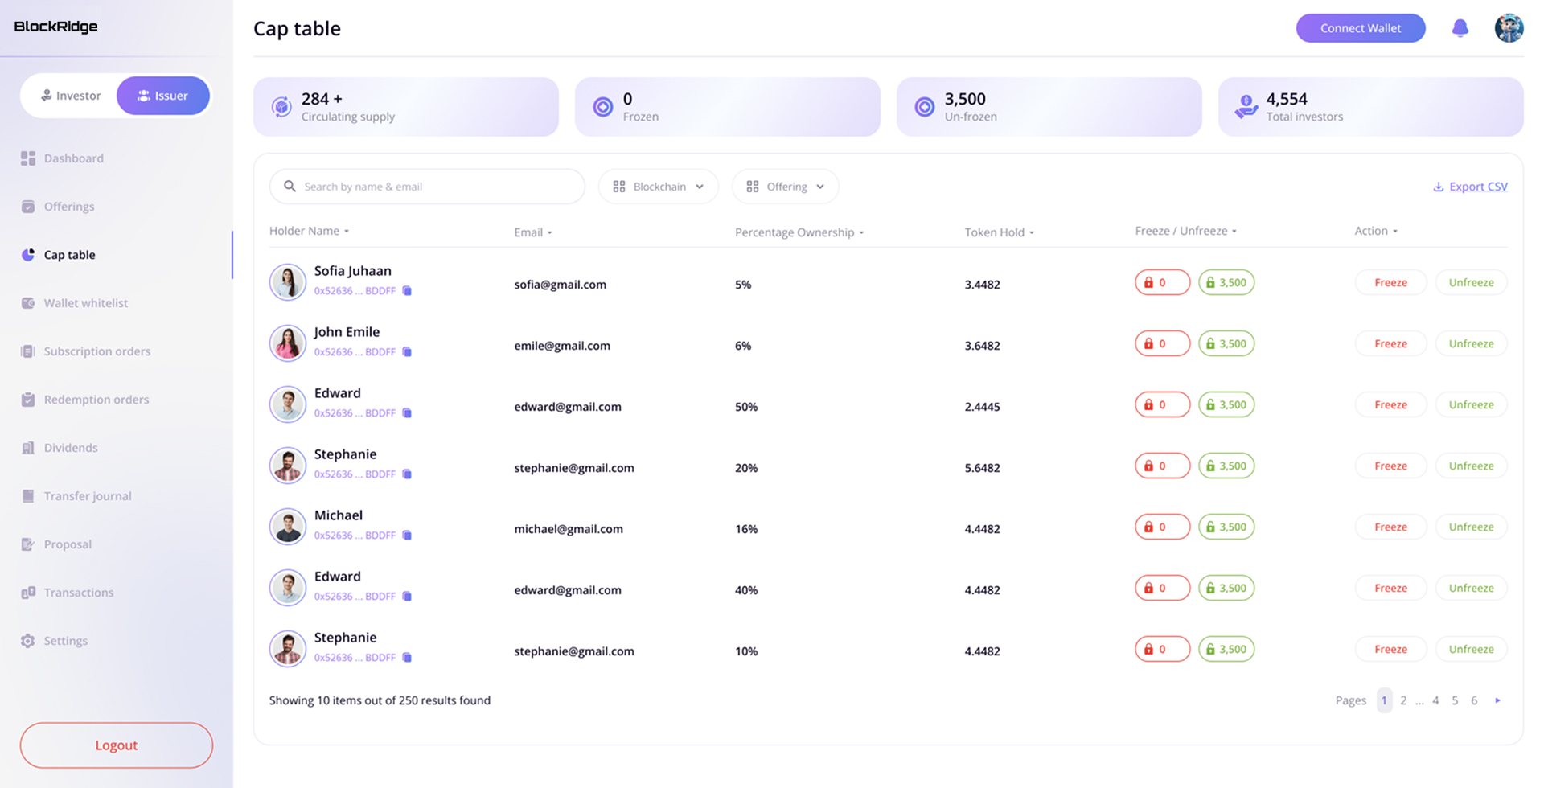This screenshot has width=1544, height=788.
Task: Click the Settings gear icon
Action: [x=28, y=641]
